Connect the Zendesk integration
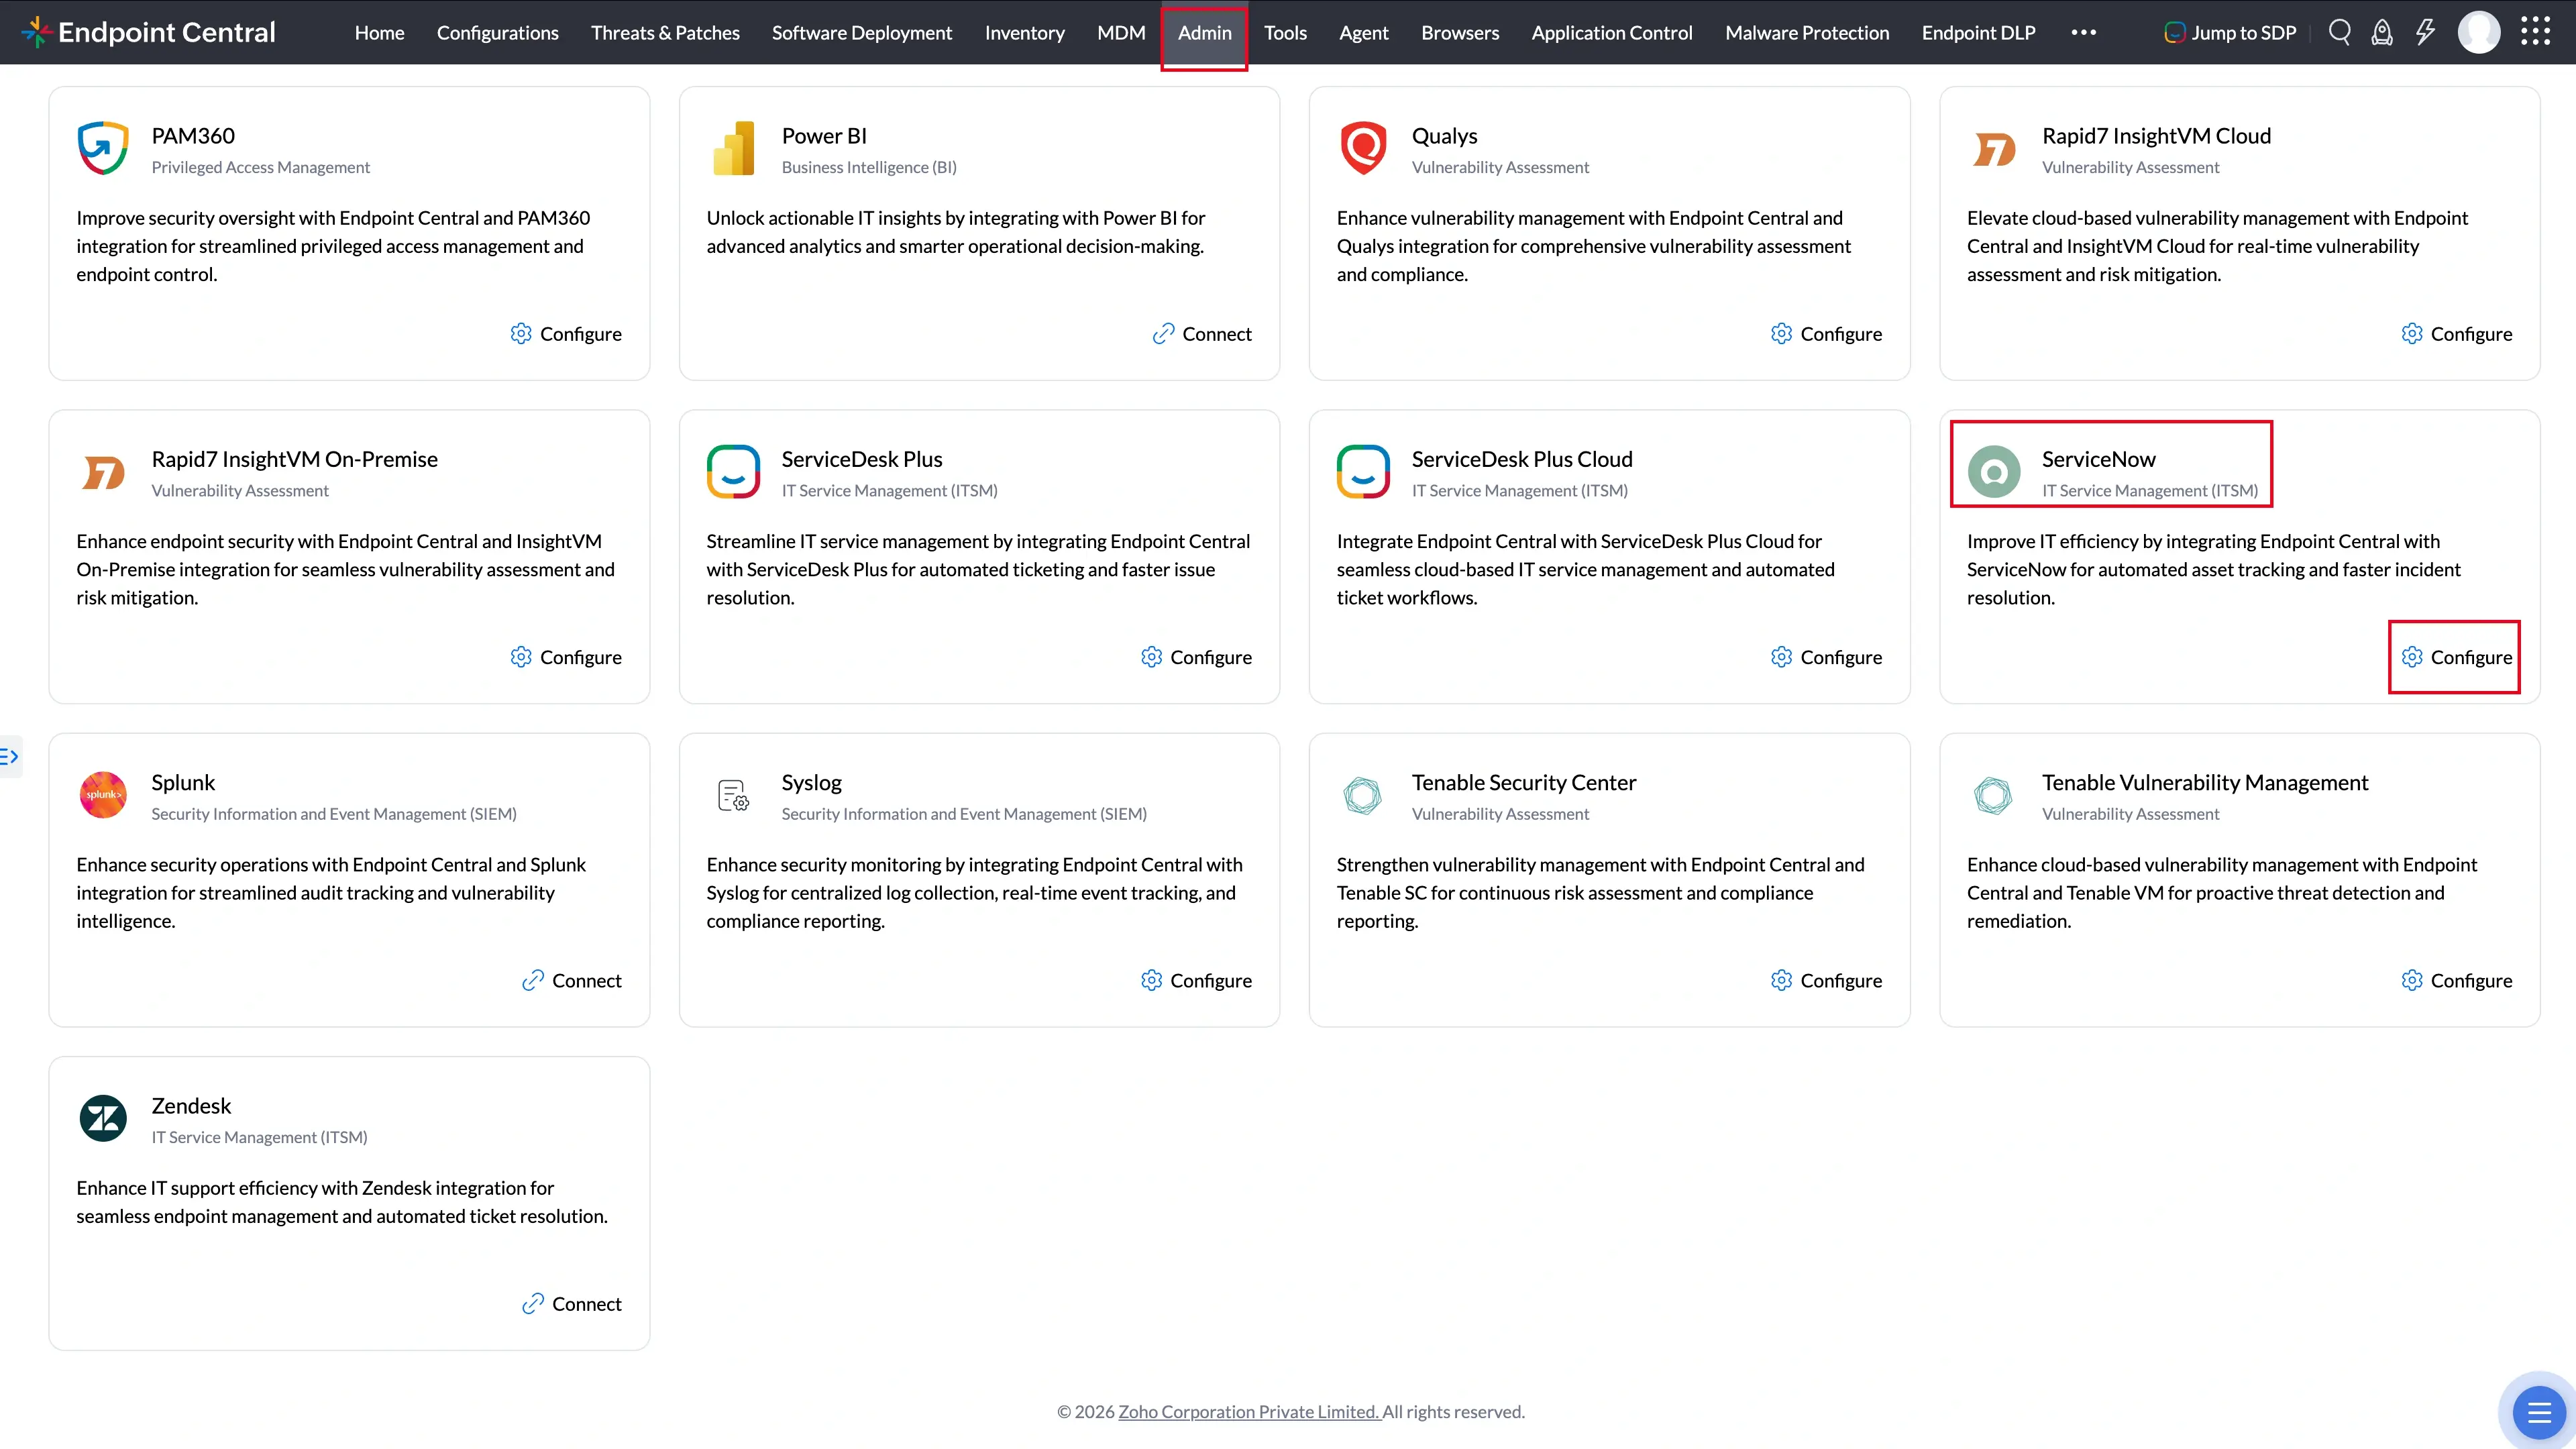 tap(572, 1304)
